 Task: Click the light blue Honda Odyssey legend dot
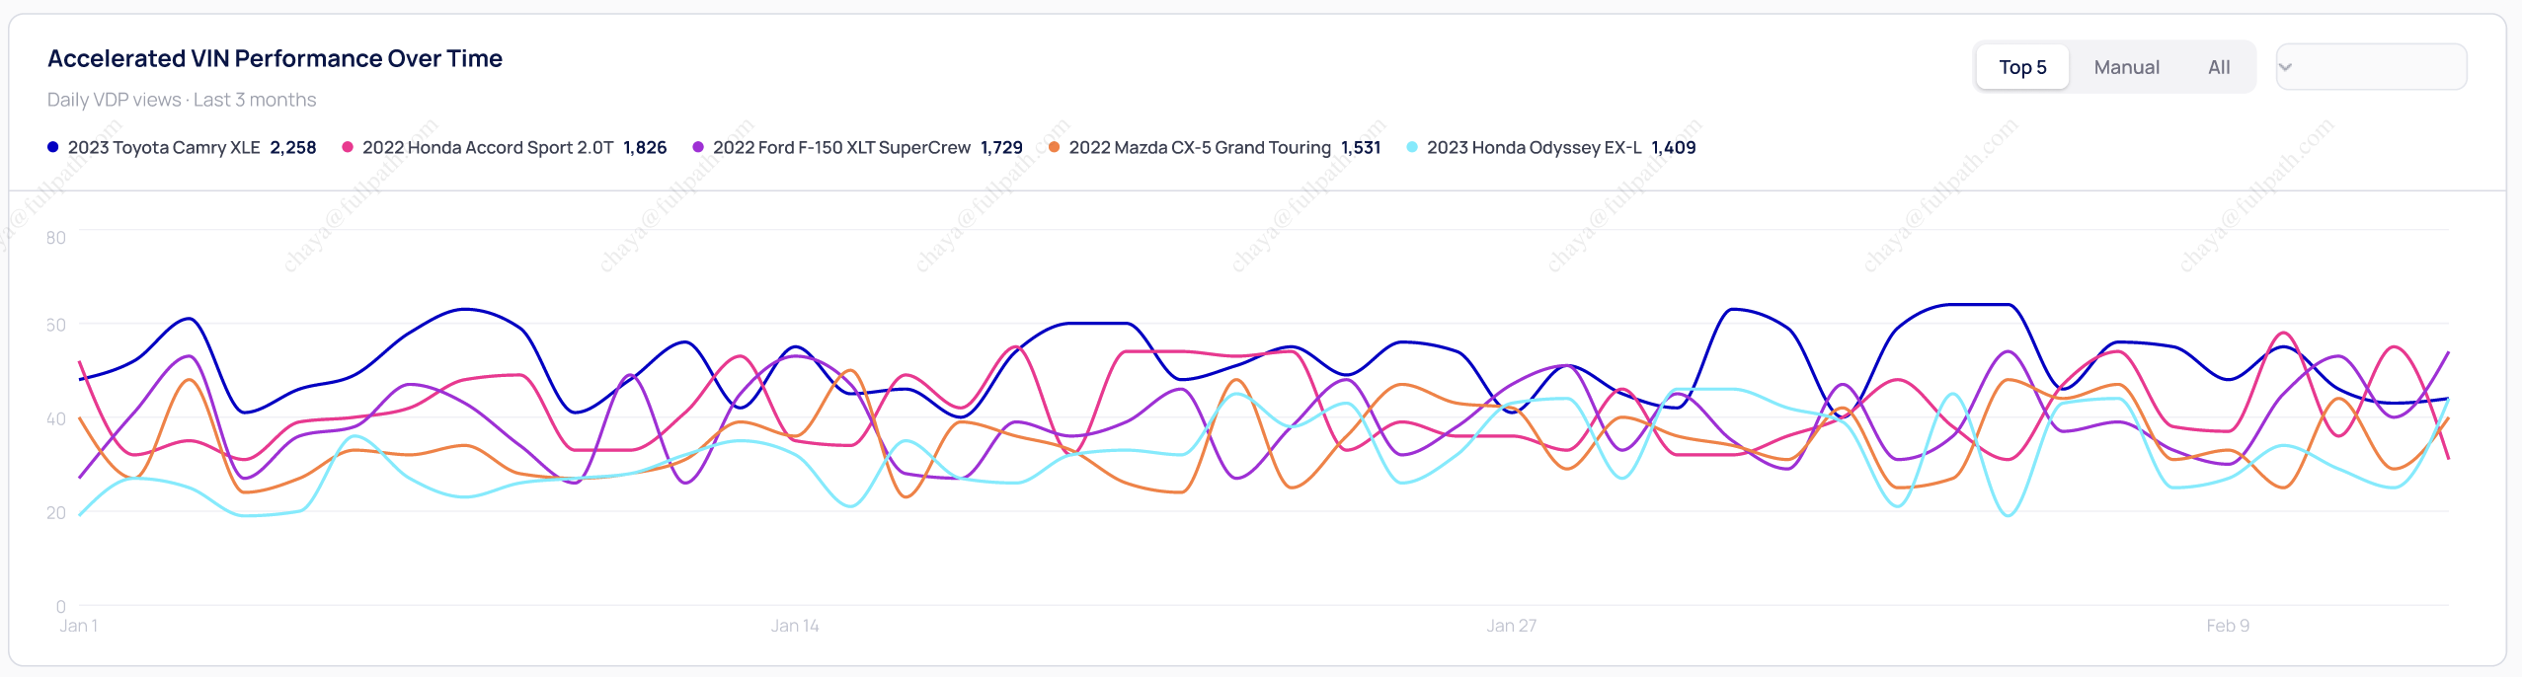[x=1412, y=147]
